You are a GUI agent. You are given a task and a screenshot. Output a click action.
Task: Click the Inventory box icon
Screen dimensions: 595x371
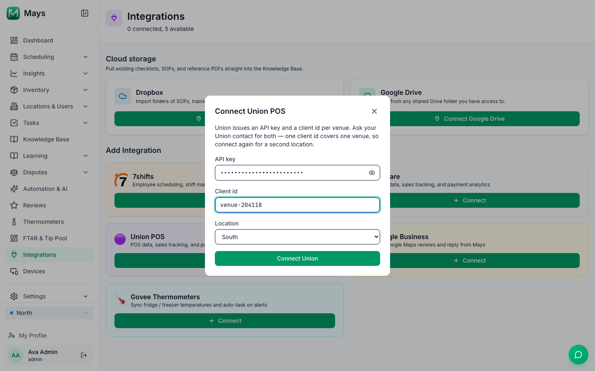(14, 90)
